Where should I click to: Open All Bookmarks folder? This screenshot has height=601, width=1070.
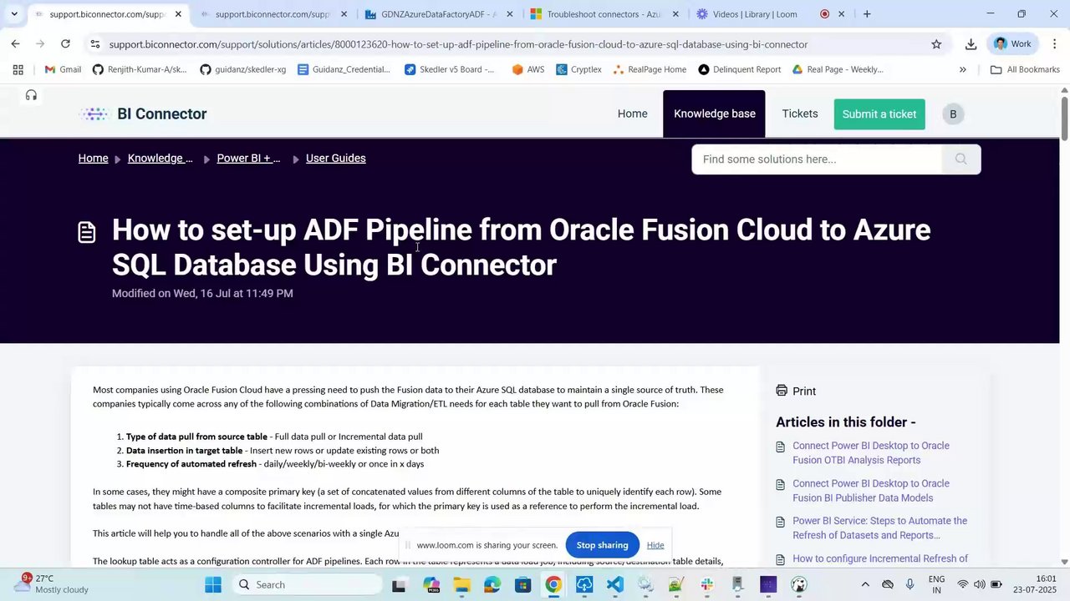1025,69
